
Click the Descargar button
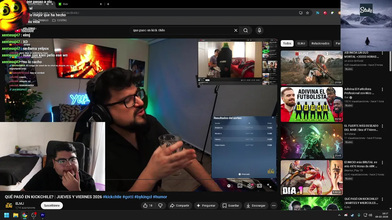click(256, 206)
